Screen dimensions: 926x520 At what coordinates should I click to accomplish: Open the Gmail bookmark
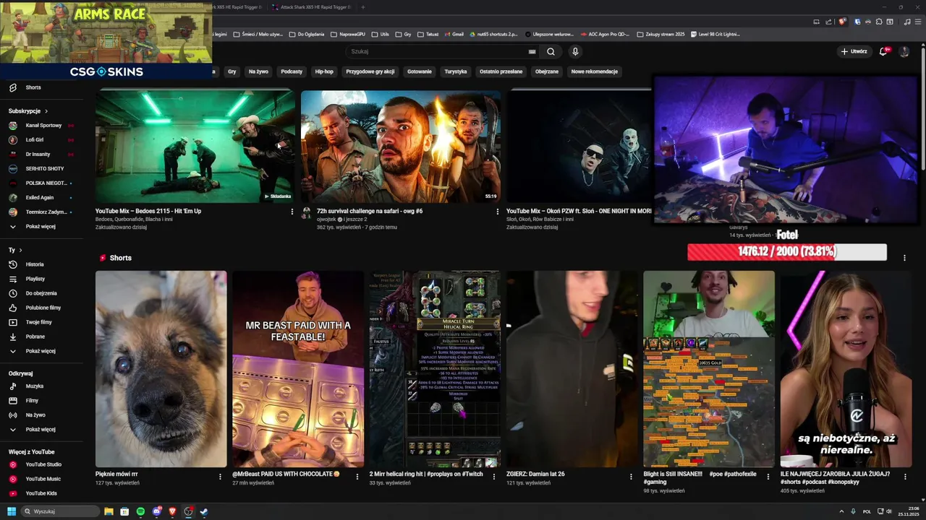454,34
